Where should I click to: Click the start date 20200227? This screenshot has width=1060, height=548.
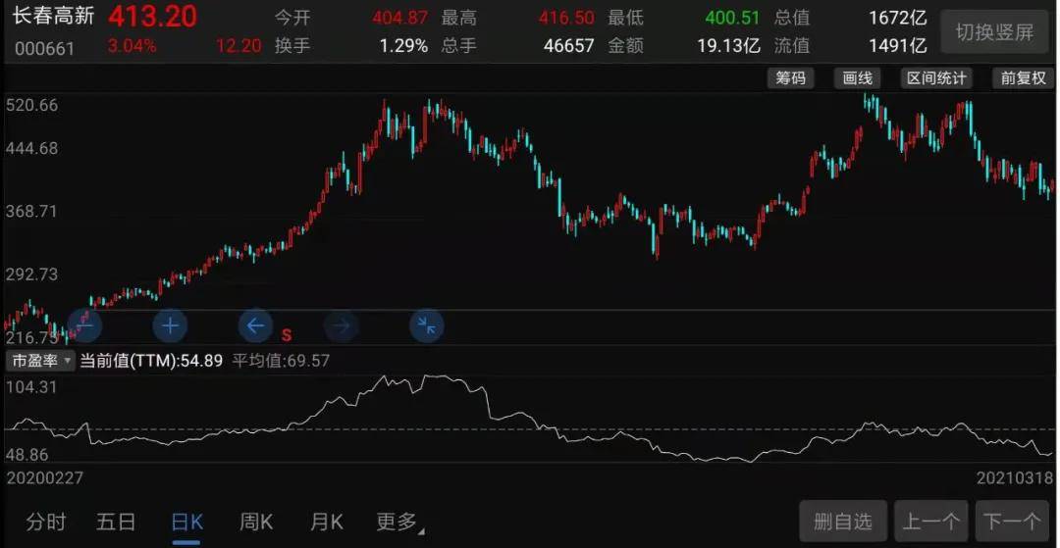coord(44,477)
